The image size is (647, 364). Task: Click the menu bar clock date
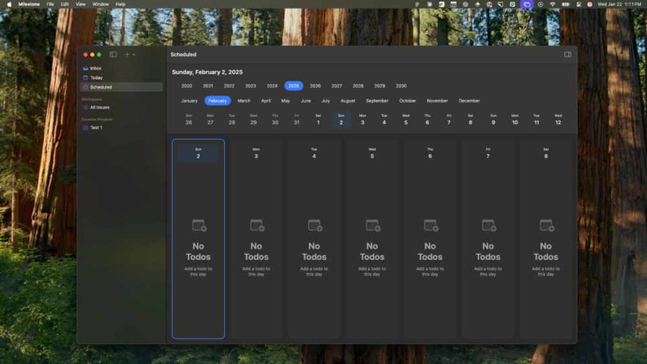point(619,4)
